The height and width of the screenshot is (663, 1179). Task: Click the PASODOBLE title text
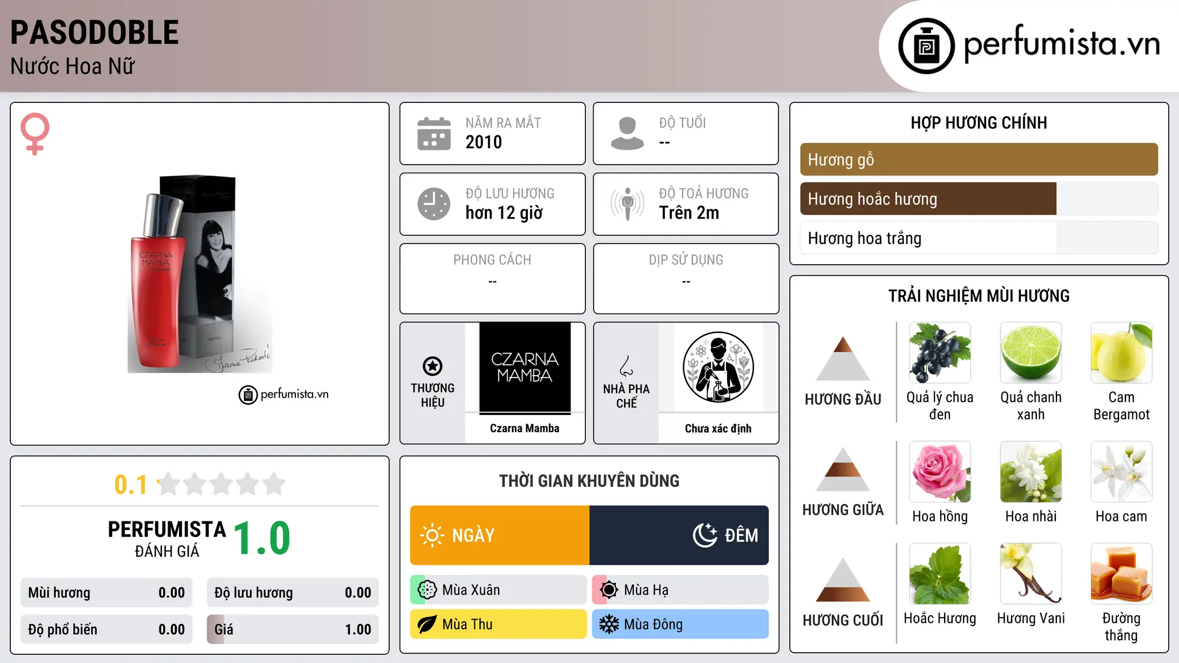[x=95, y=33]
